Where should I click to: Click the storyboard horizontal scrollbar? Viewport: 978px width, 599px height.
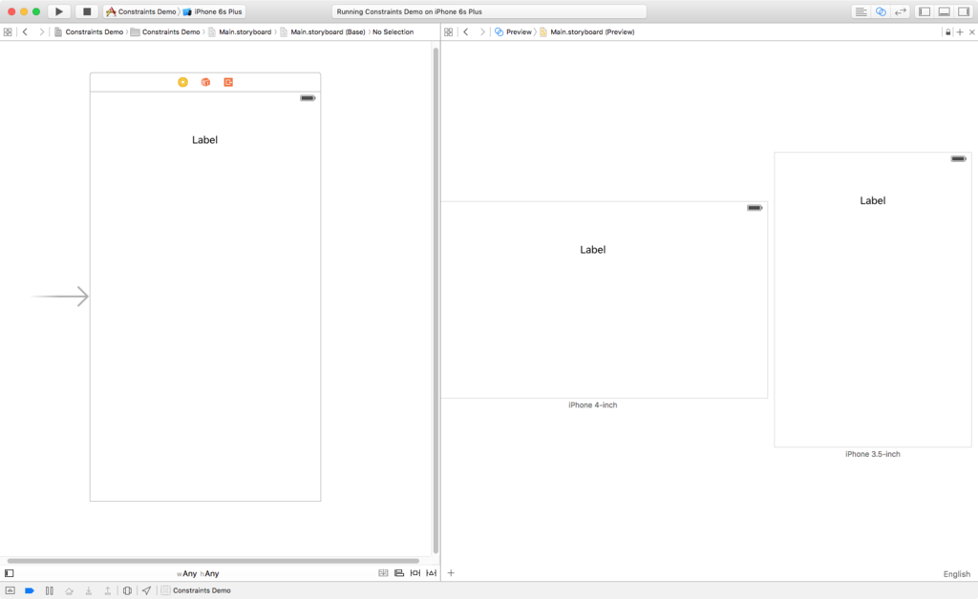213,561
